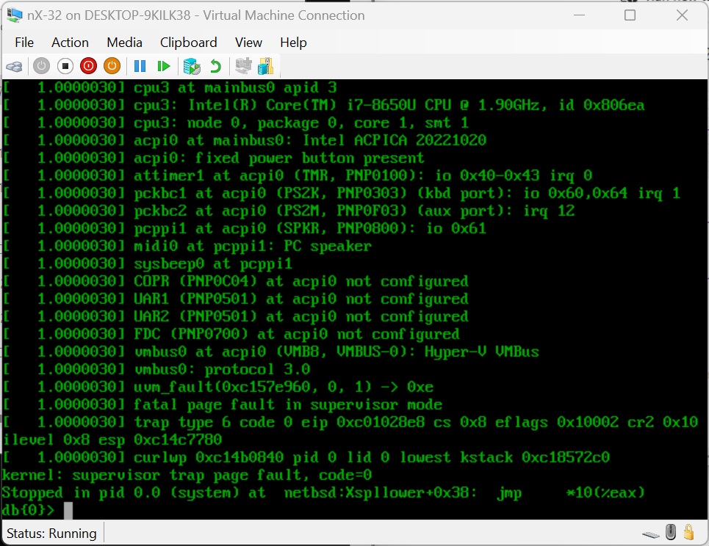
Task: Click the padlock icon in the status bar
Action: 689,532
